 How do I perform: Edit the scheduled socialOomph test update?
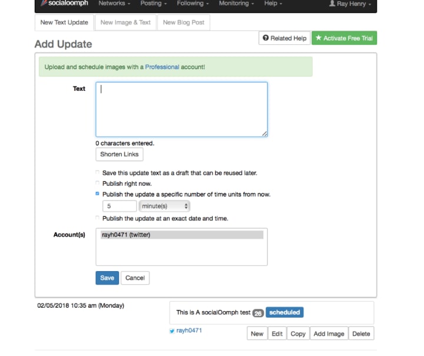point(277,334)
